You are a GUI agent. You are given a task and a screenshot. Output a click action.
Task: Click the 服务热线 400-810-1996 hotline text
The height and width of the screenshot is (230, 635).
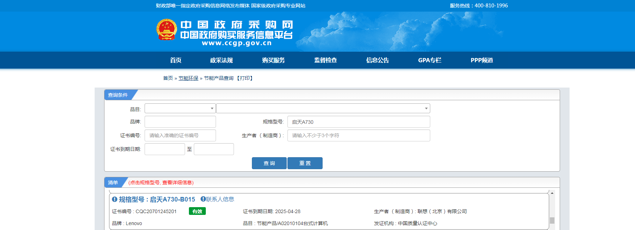pyautogui.click(x=479, y=6)
